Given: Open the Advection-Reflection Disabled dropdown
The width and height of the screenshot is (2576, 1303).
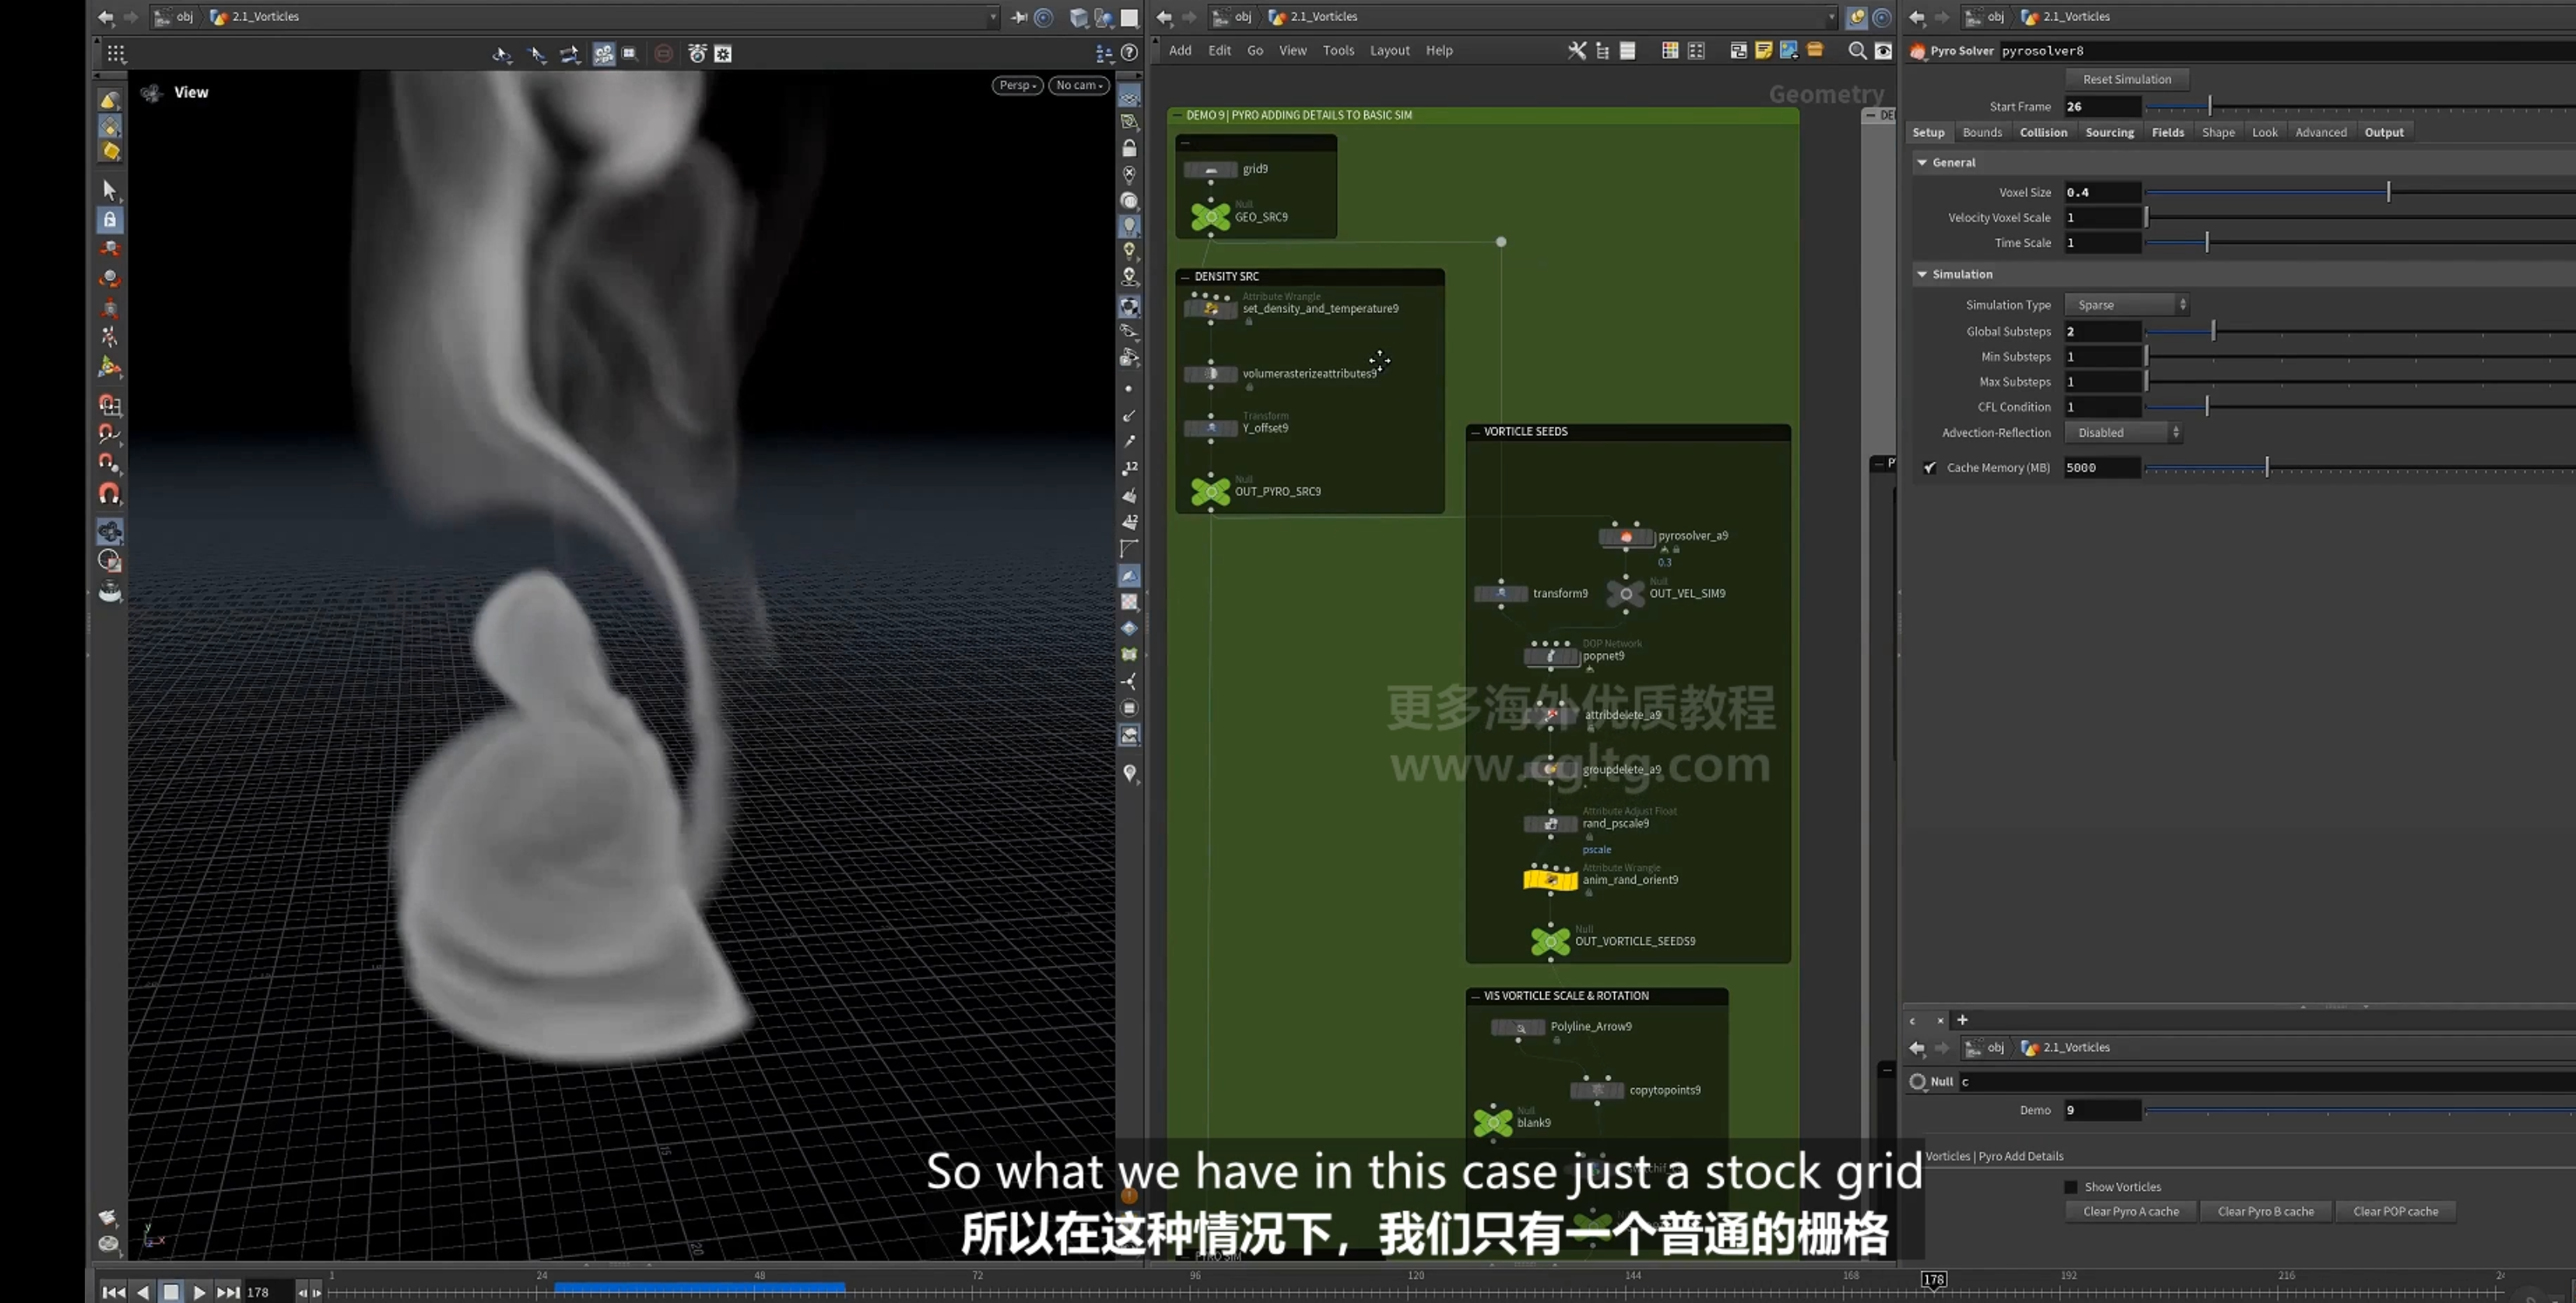Looking at the screenshot, I should coord(2123,433).
